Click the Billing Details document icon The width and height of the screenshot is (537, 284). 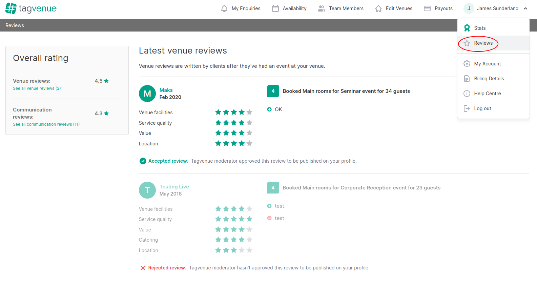click(467, 79)
